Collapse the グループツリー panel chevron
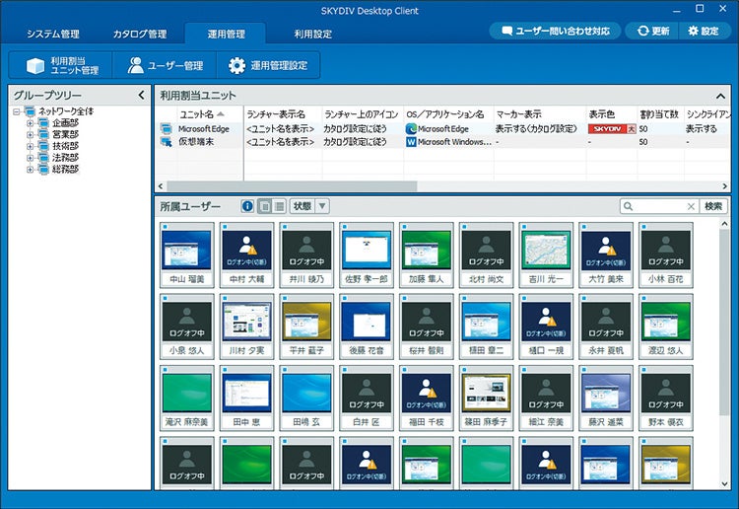The height and width of the screenshot is (509, 739). click(x=141, y=95)
